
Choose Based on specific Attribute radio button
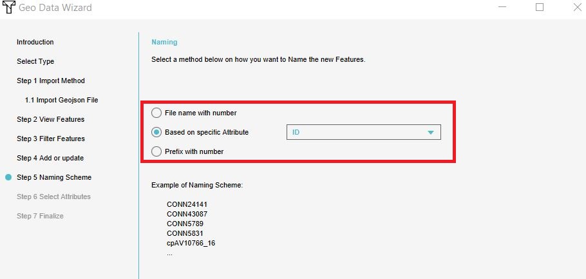pos(156,132)
